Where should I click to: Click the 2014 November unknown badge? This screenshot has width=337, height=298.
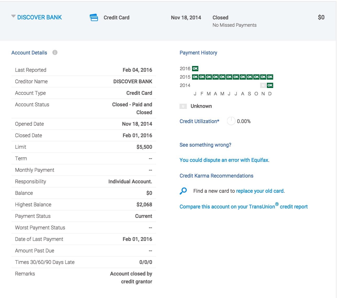coord(263,85)
